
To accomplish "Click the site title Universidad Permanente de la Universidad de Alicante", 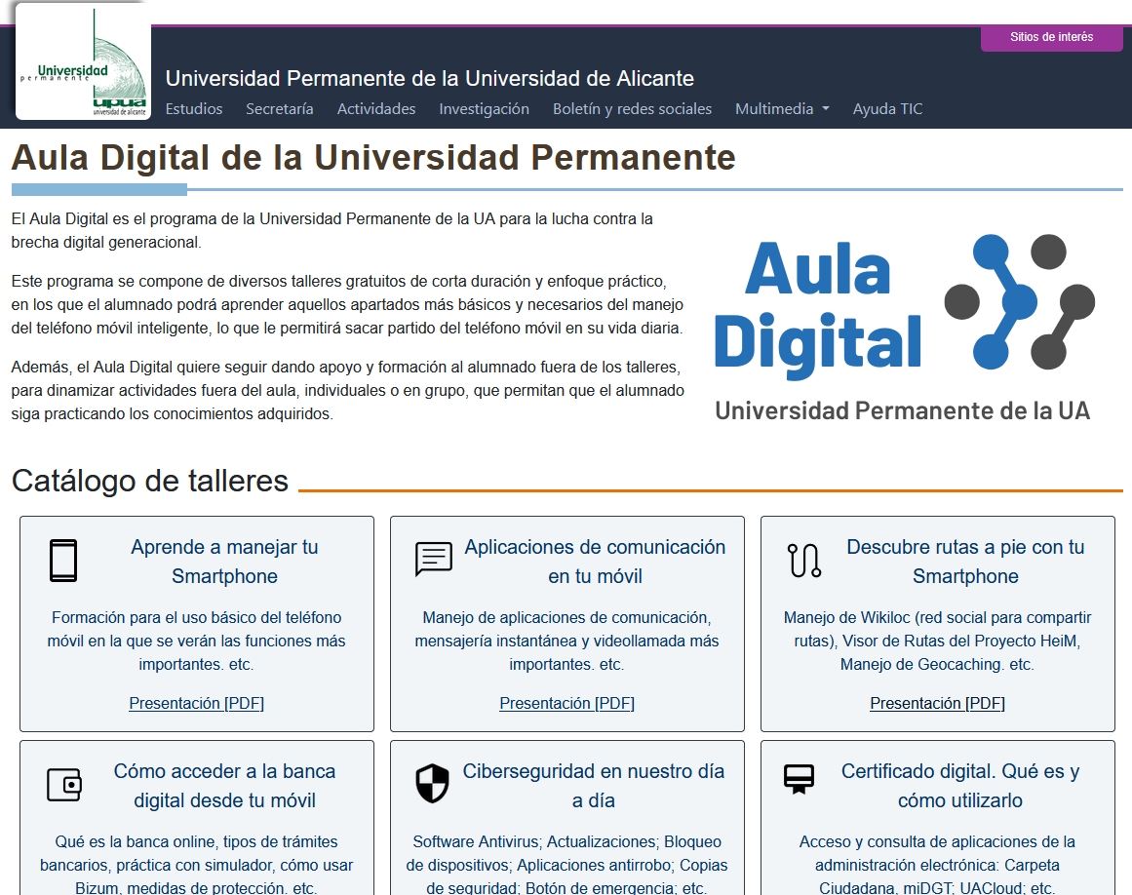I will point(430,78).
